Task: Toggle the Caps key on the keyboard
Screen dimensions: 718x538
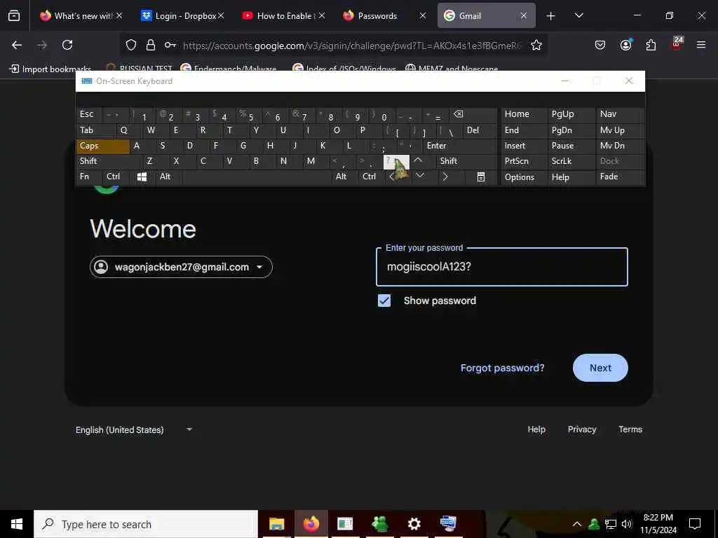Action: 103,146
